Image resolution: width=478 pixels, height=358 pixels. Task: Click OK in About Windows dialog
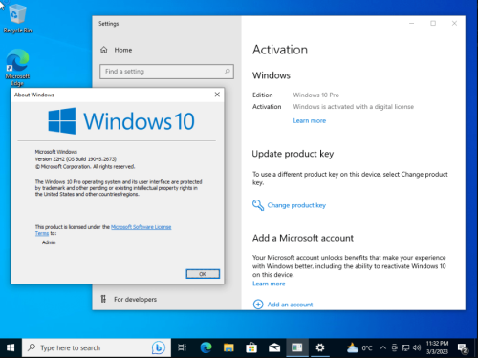pos(203,274)
